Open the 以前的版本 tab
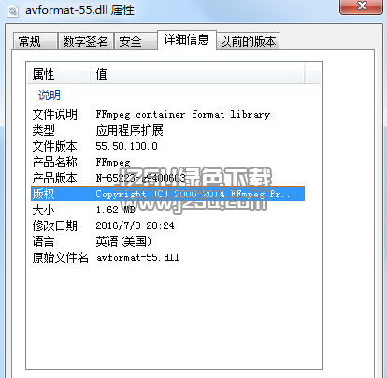This screenshot has width=387, height=378. tap(248, 41)
